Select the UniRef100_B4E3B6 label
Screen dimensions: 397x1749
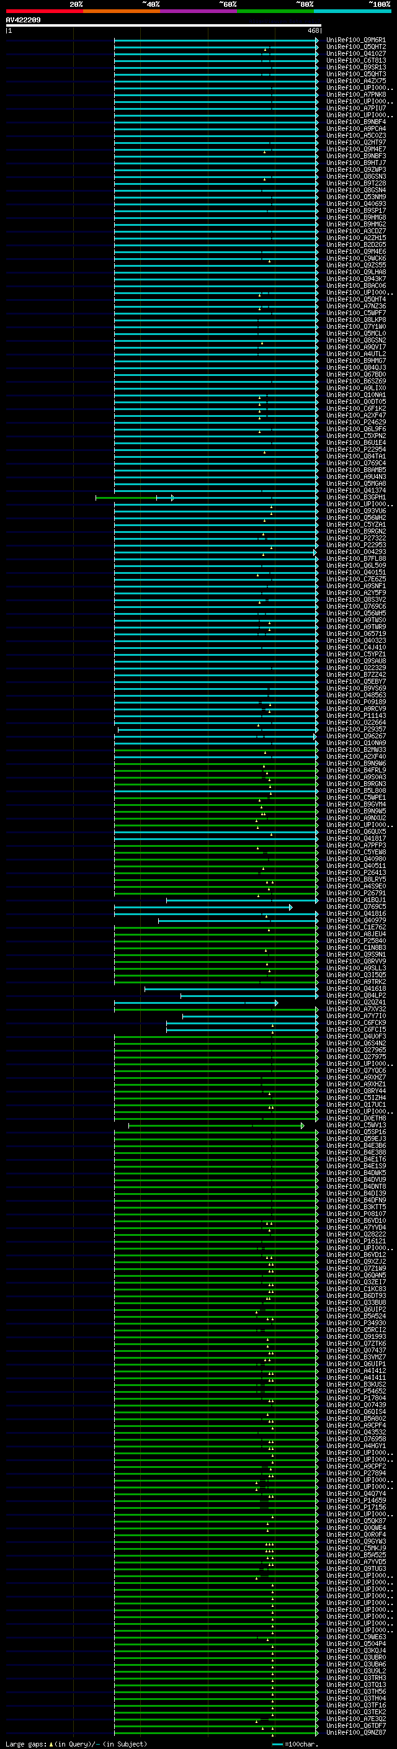(356, 1145)
